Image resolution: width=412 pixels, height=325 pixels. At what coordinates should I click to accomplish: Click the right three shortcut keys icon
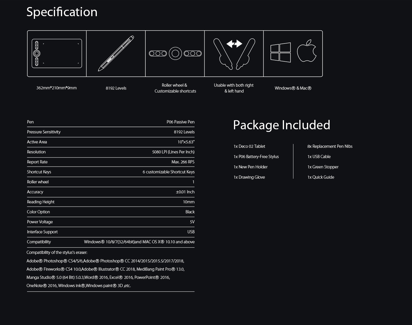coord(193,53)
